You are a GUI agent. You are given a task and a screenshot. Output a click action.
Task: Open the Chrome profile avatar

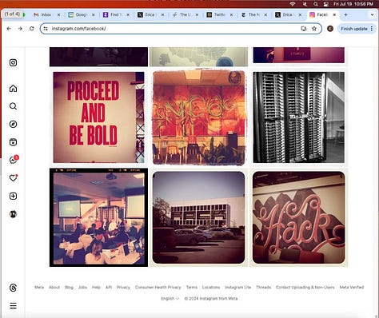coord(330,29)
